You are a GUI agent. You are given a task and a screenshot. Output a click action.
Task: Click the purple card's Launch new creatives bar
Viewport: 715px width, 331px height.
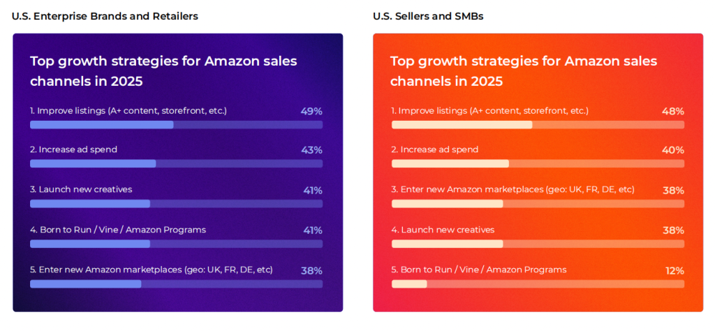(176, 204)
